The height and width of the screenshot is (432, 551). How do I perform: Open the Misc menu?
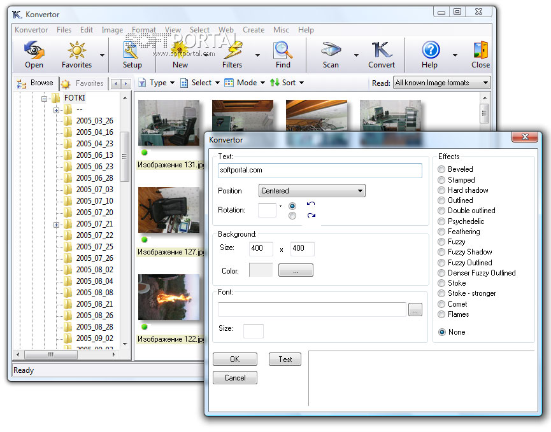coord(281,30)
